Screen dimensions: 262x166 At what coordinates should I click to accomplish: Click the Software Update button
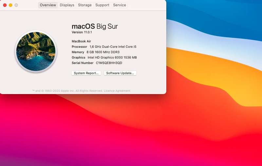(120, 73)
